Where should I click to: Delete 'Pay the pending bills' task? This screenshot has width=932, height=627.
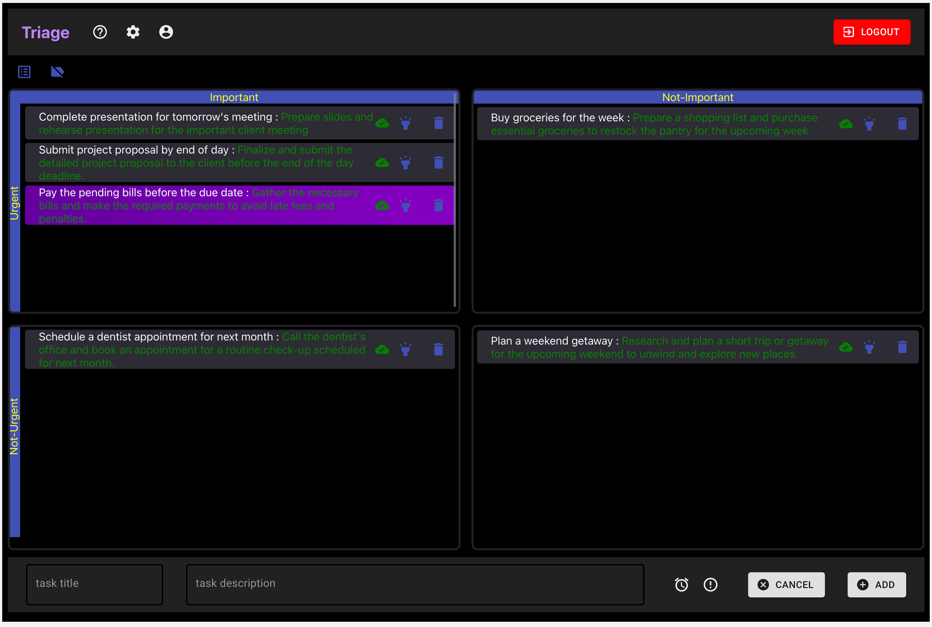pos(439,206)
